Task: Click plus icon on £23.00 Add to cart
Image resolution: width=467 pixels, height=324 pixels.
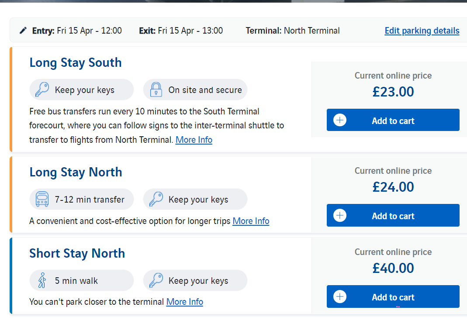Action: 340,120
